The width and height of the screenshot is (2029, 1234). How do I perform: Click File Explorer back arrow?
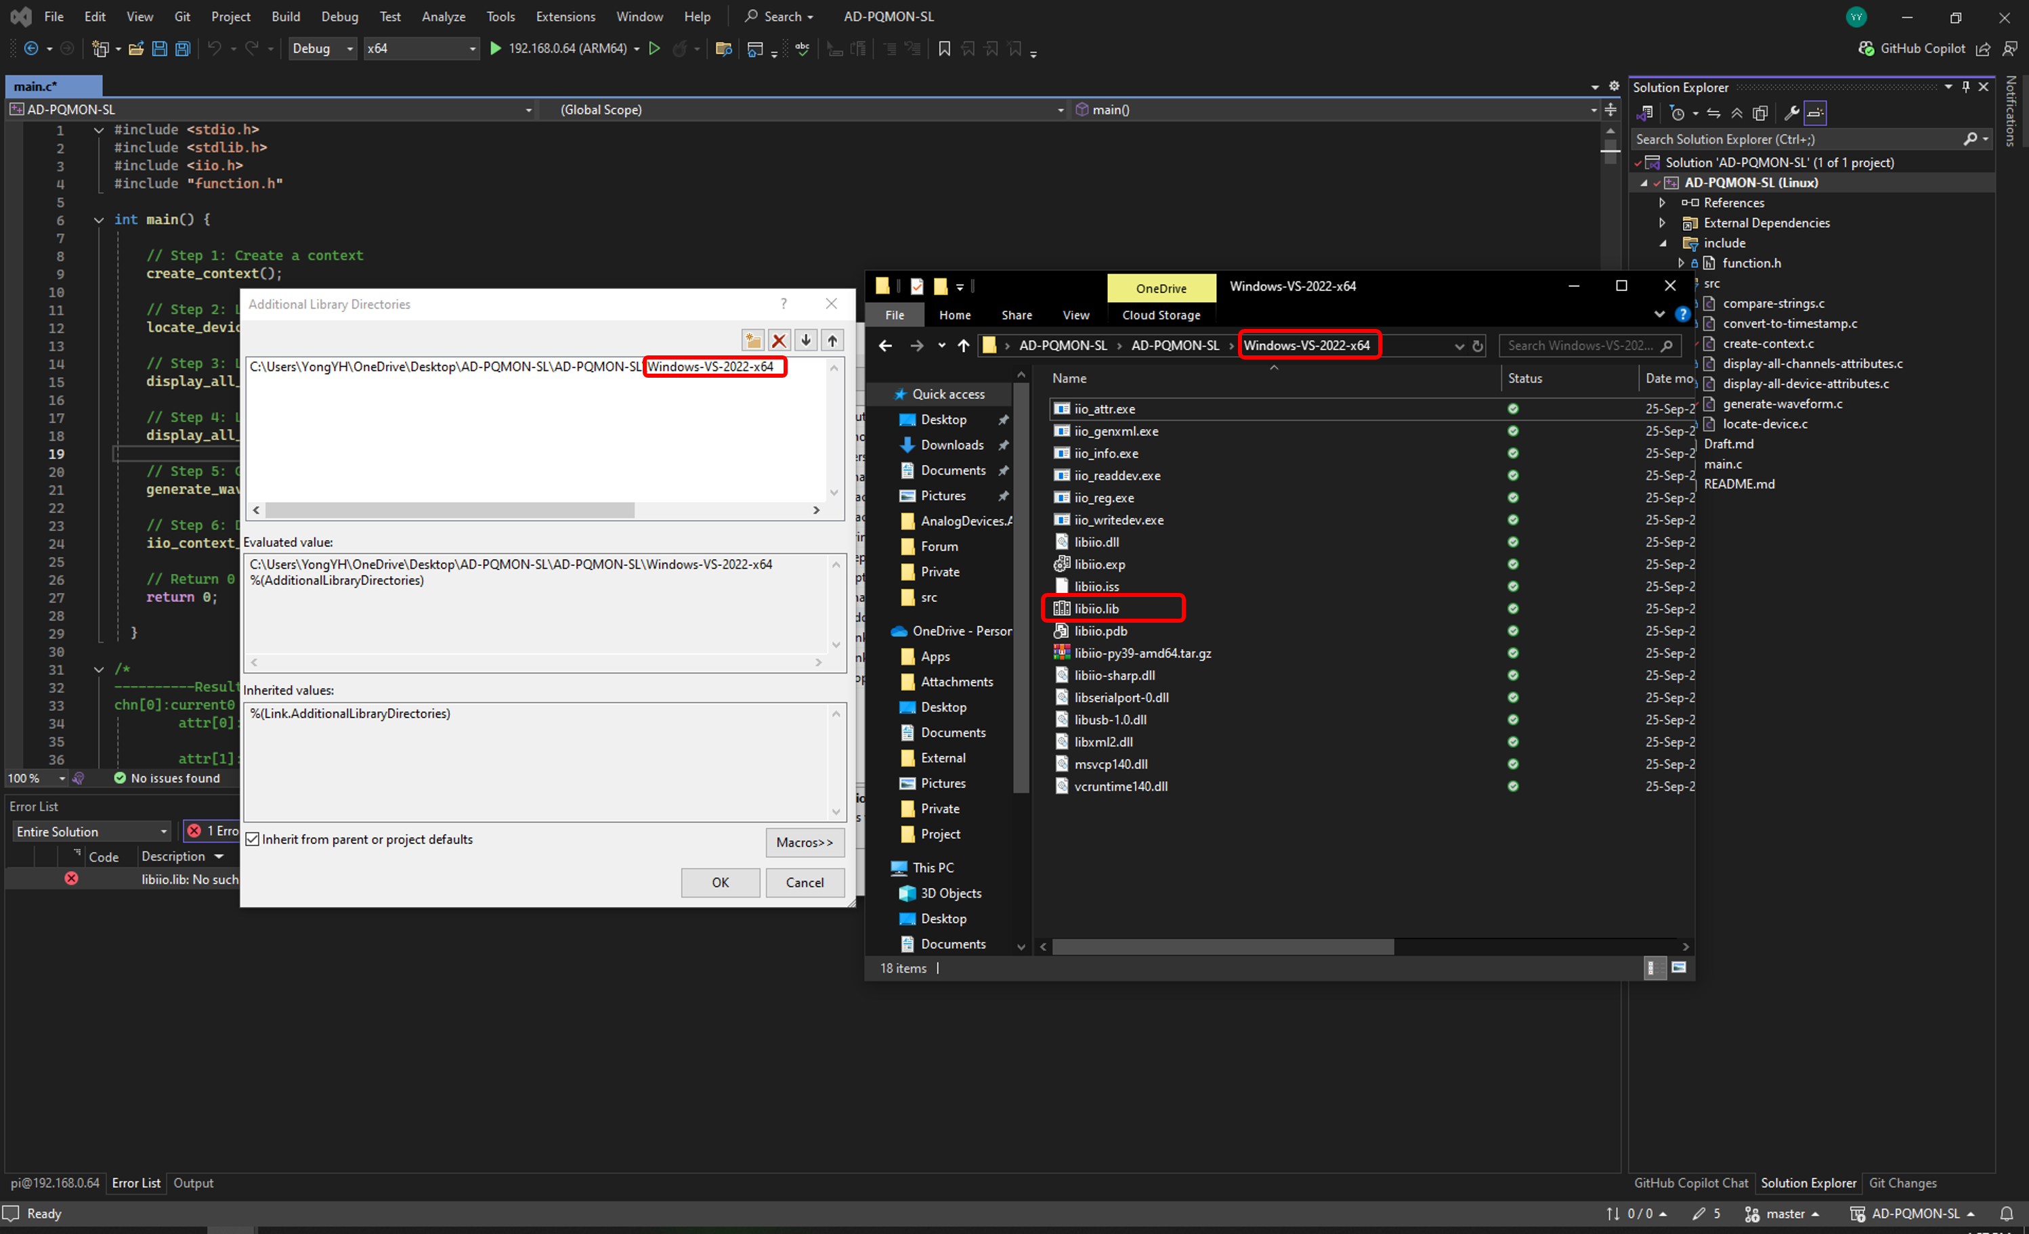point(885,346)
